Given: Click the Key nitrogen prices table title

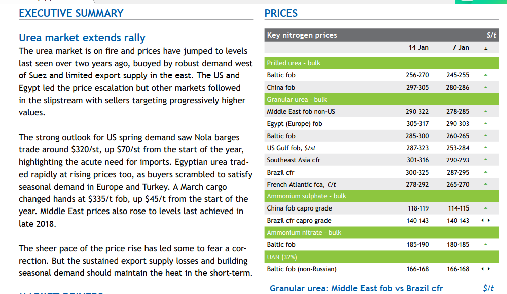Looking at the screenshot, I should click(302, 35).
